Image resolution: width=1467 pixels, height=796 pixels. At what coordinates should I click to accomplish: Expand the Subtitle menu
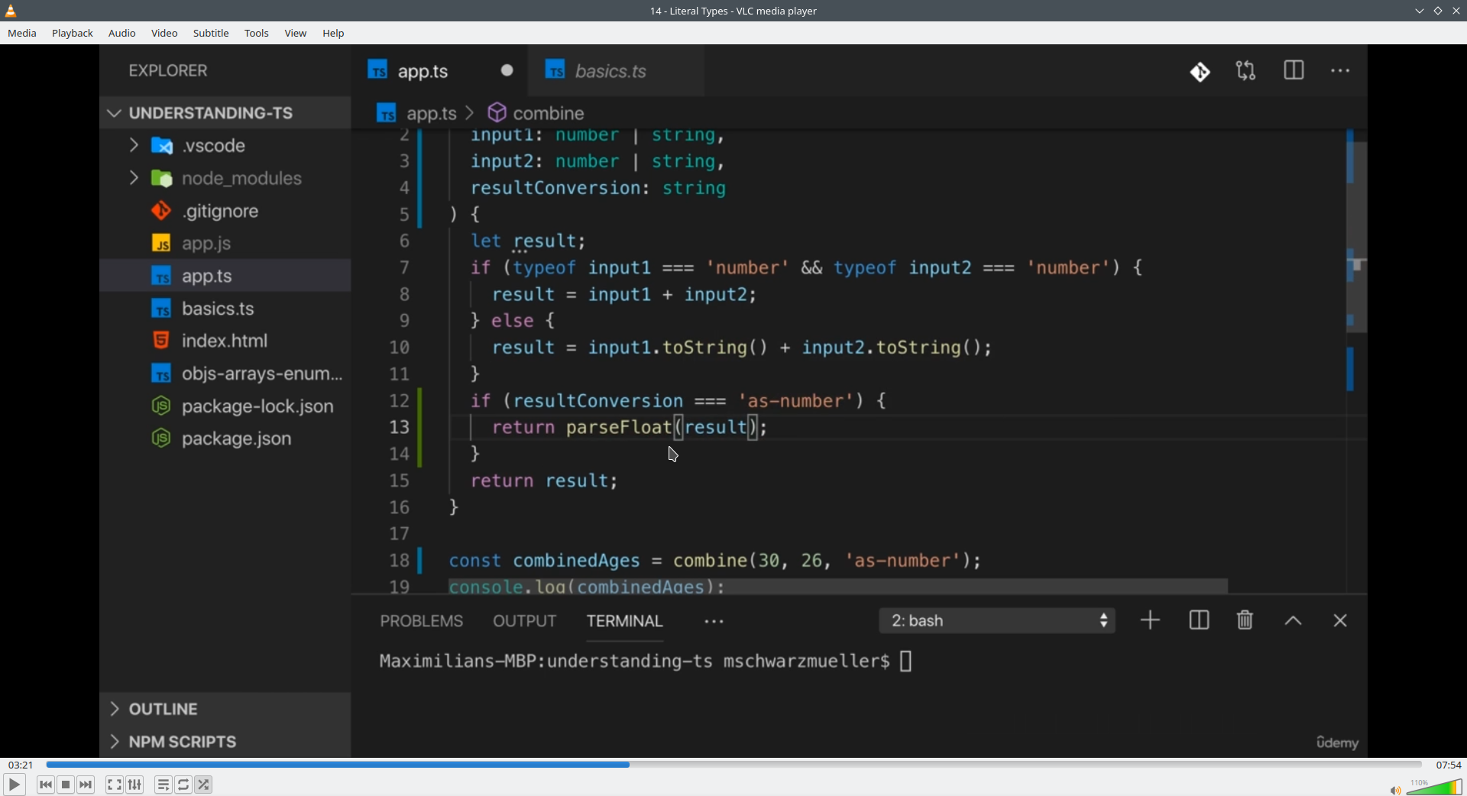pos(211,34)
